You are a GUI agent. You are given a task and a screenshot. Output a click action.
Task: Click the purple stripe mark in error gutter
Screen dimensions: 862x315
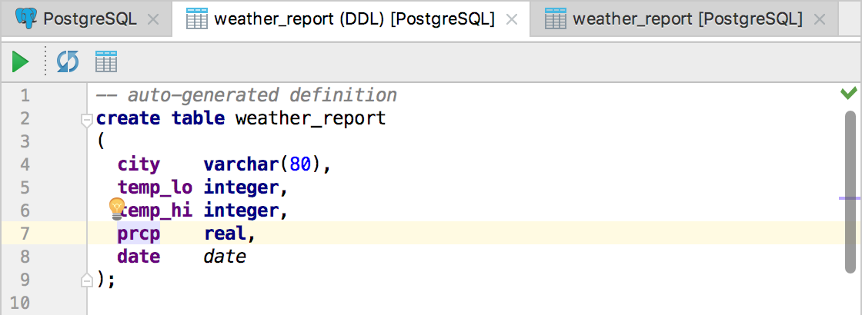(850, 197)
